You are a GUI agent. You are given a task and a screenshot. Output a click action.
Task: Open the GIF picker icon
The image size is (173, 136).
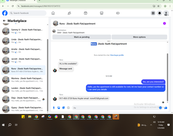click(x=69, y=108)
